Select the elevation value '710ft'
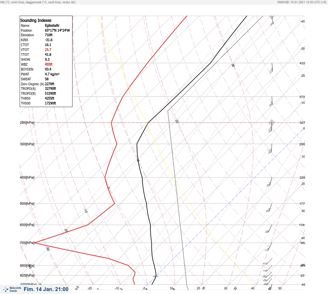The height and width of the screenshot is (294, 328). pos(48,35)
